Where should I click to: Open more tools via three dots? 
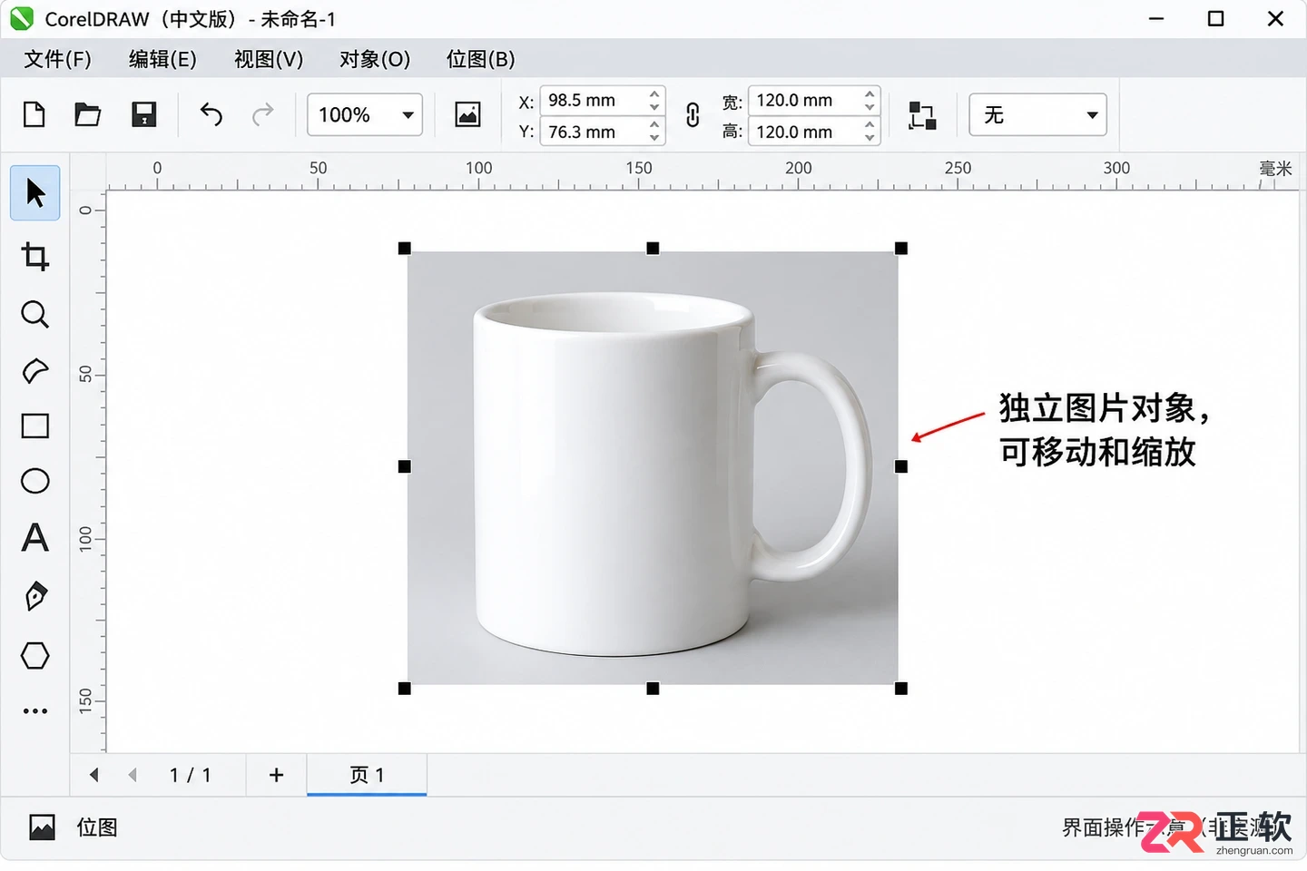tap(35, 711)
